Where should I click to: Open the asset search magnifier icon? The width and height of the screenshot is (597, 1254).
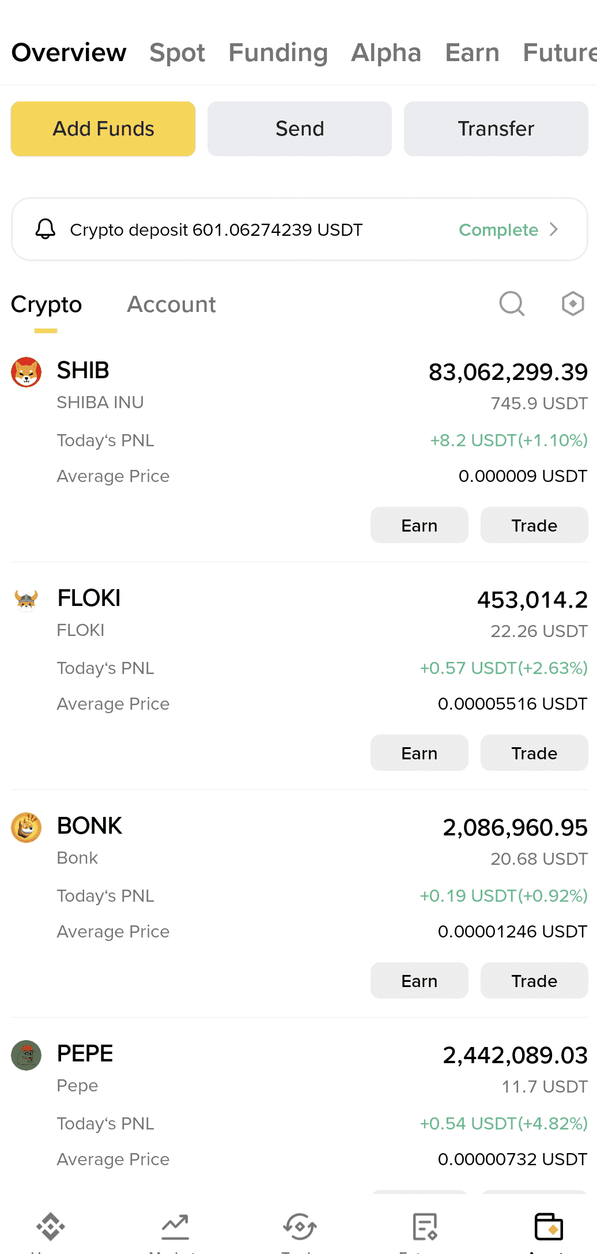[x=512, y=303]
